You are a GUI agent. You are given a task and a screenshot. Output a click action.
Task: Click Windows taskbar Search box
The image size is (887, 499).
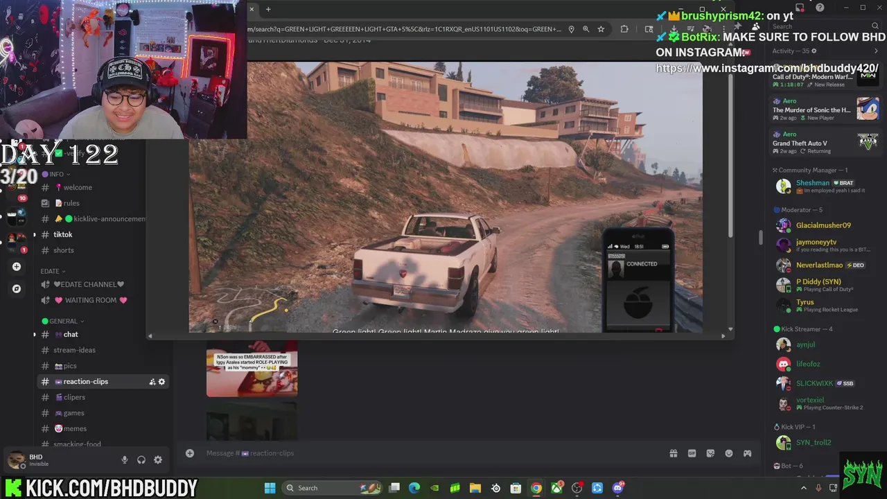click(x=333, y=488)
